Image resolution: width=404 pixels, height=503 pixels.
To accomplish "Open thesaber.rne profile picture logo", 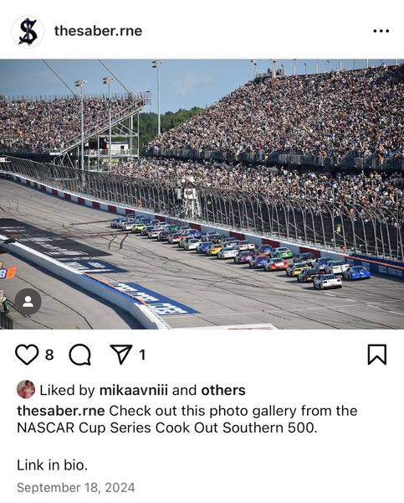I will coord(28,32).
